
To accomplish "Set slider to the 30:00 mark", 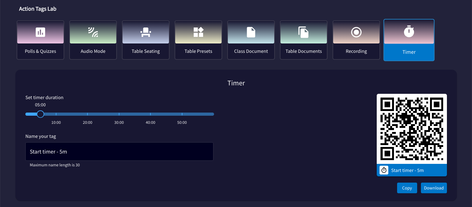I will [x=119, y=114].
